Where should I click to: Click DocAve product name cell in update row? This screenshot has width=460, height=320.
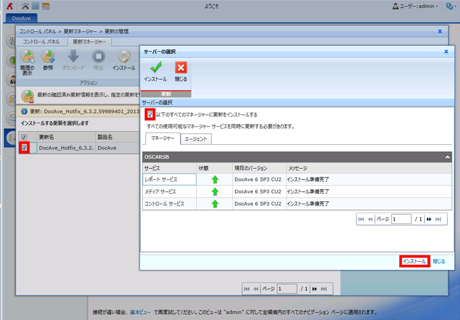point(118,148)
